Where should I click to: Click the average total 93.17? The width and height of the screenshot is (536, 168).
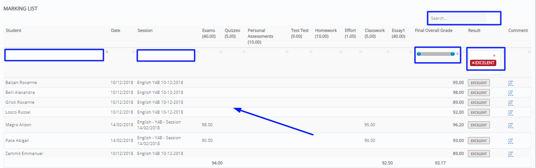[440, 163]
